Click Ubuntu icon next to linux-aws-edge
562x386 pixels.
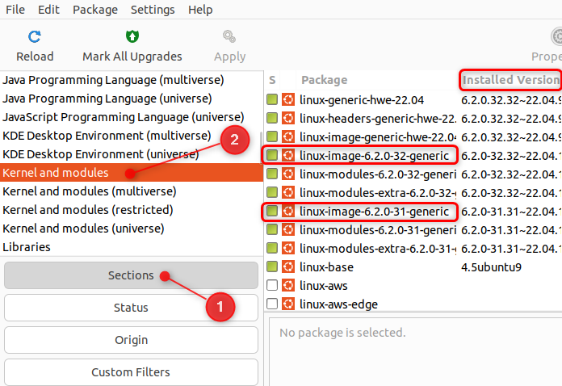coord(288,304)
